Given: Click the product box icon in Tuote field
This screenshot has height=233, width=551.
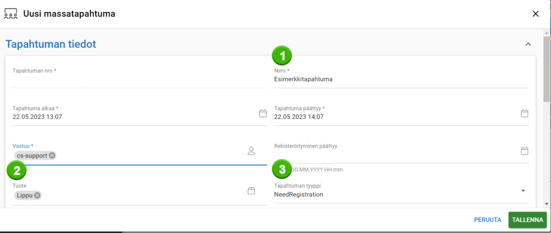Looking at the screenshot, I should click(x=251, y=191).
